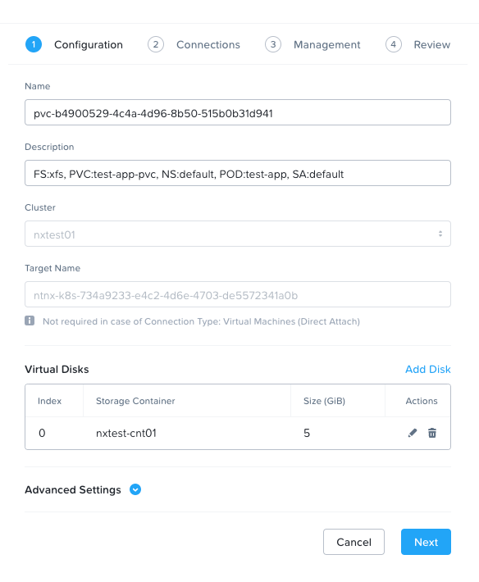This screenshot has height=582, width=479.
Task: Click the Next button
Action: (426, 542)
